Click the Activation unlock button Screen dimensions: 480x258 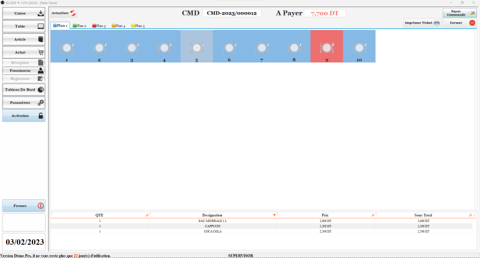point(24,116)
